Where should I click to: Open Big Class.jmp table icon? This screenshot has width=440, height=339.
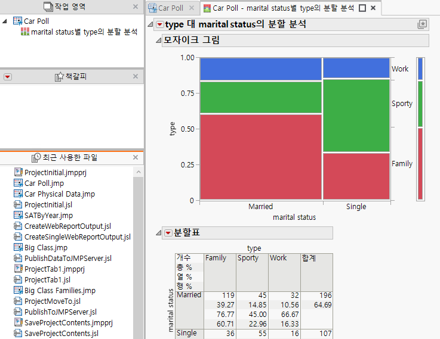pos(19,247)
